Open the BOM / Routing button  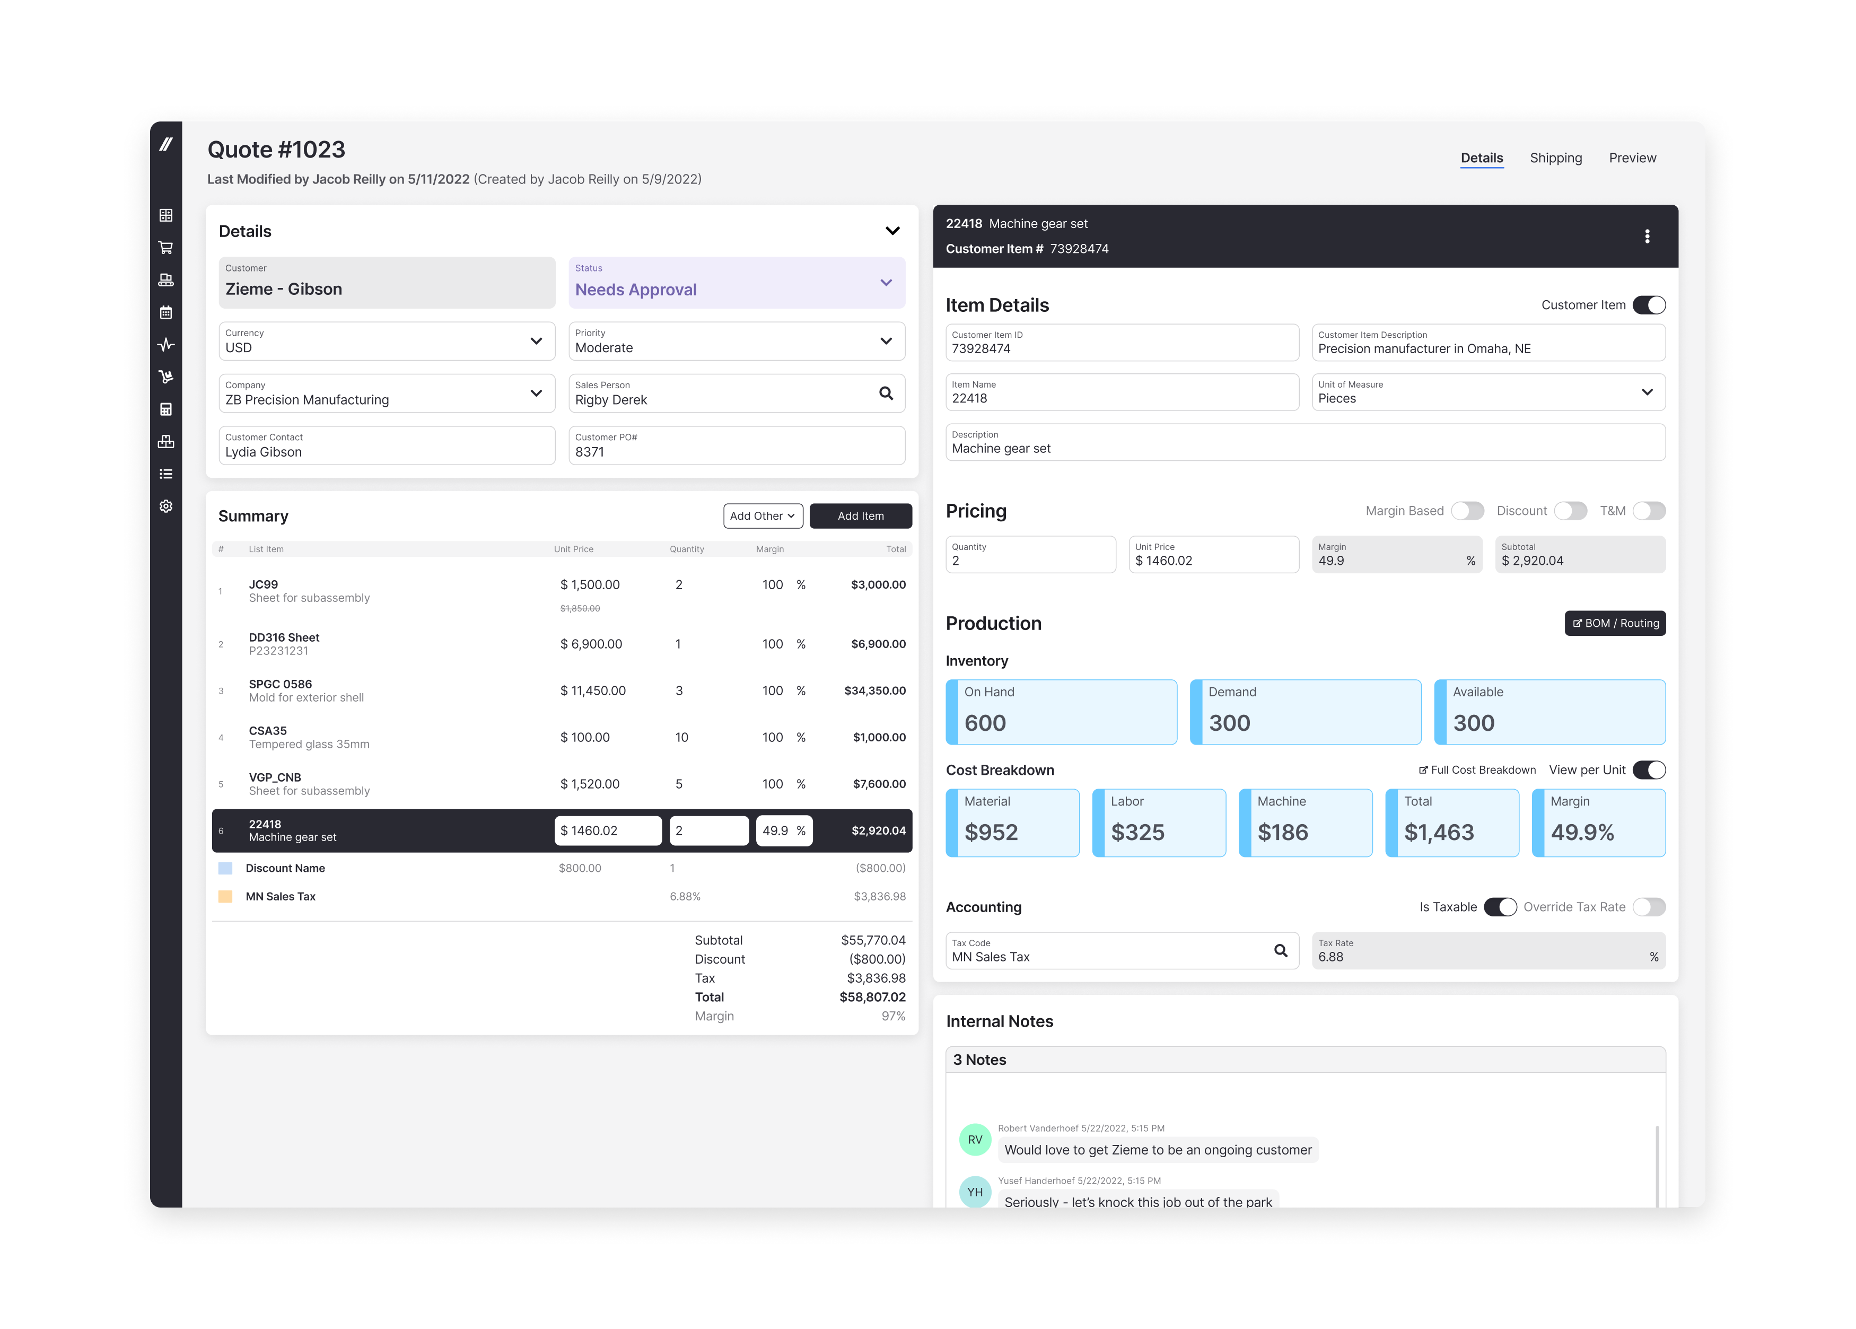point(1615,624)
